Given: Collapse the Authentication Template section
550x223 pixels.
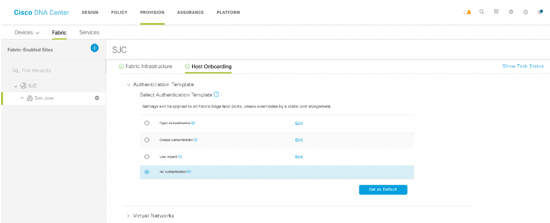Looking at the screenshot, I should [x=128, y=85].
